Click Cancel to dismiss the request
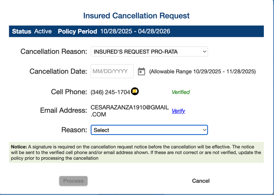The image size is (274, 195). 201,181
